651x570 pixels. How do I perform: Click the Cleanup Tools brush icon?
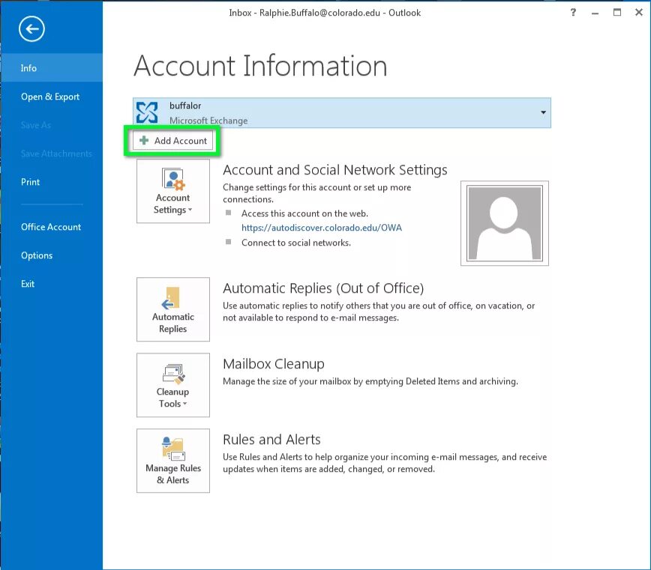(x=174, y=374)
